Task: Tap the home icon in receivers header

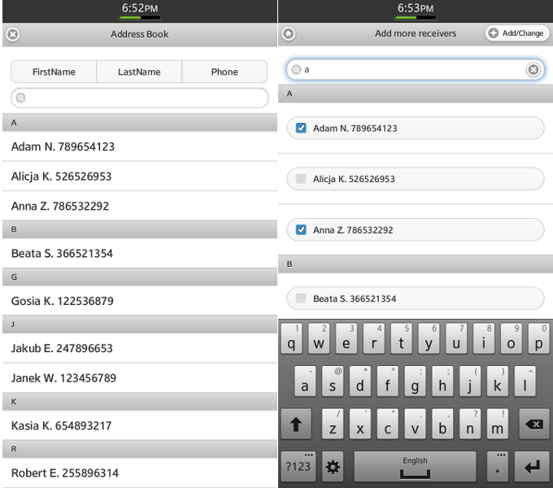Action: (x=289, y=34)
